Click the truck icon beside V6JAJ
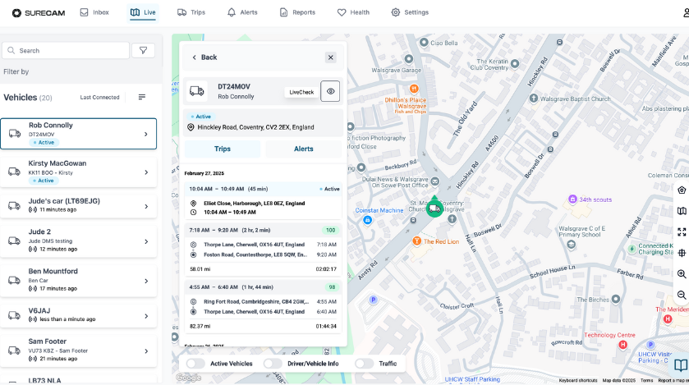 [x=15, y=315]
